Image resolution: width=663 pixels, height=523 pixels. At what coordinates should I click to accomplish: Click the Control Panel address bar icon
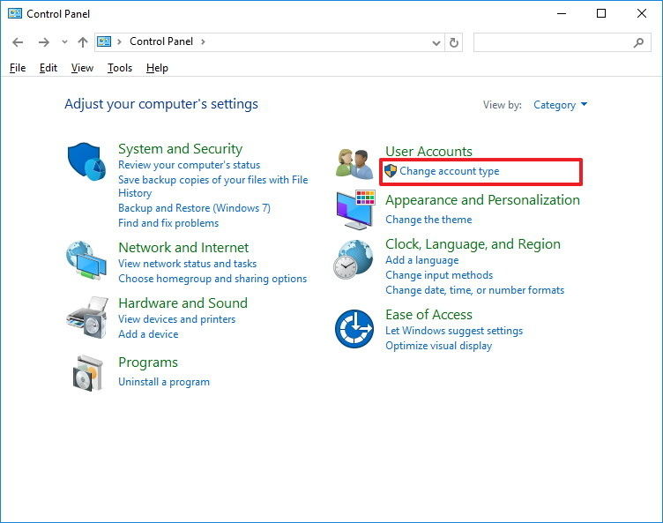104,41
